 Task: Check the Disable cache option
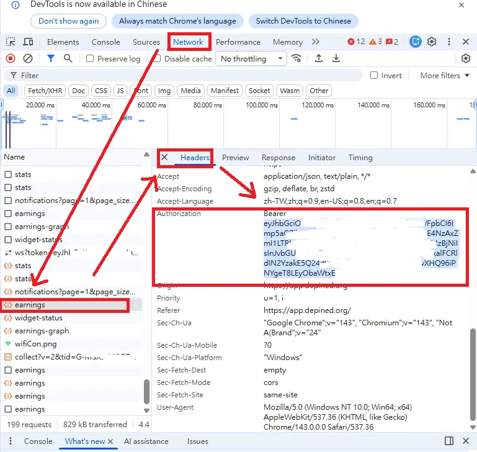click(x=158, y=59)
